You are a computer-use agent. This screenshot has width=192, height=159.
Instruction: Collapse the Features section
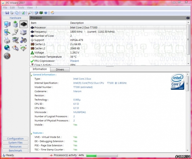click(31, 134)
